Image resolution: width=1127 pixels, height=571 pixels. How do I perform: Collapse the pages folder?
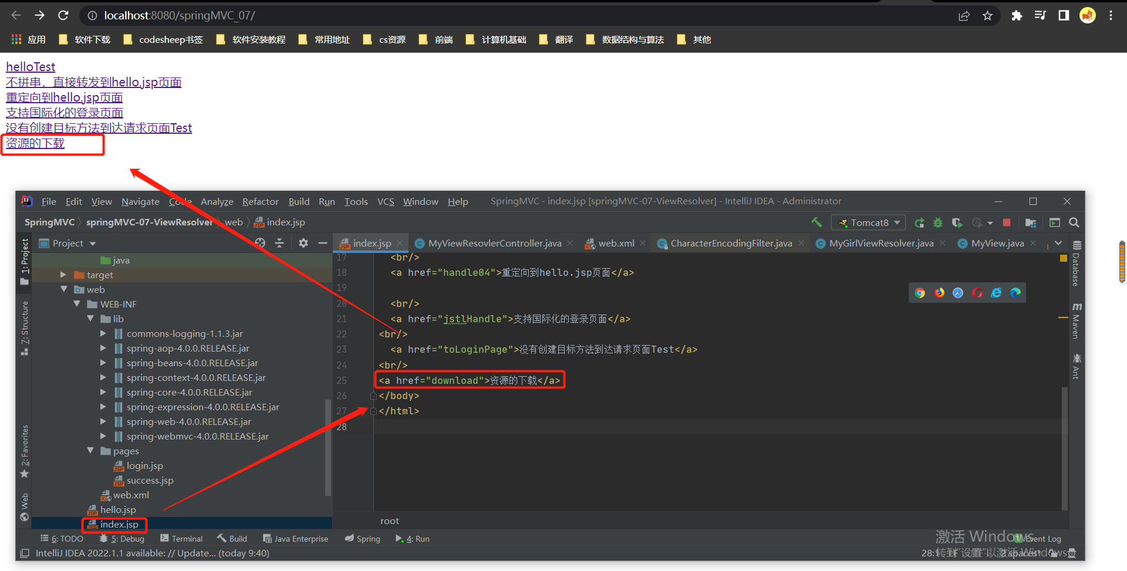[x=90, y=451]
